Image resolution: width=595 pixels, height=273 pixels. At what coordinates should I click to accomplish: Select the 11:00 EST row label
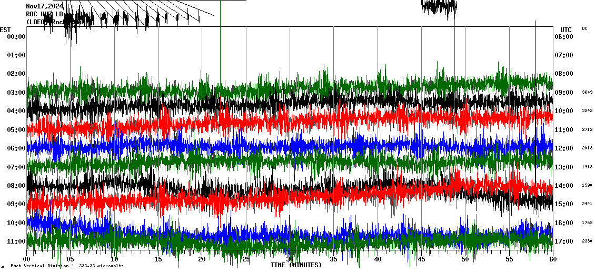pyautogui.click(x=16, y=241)
